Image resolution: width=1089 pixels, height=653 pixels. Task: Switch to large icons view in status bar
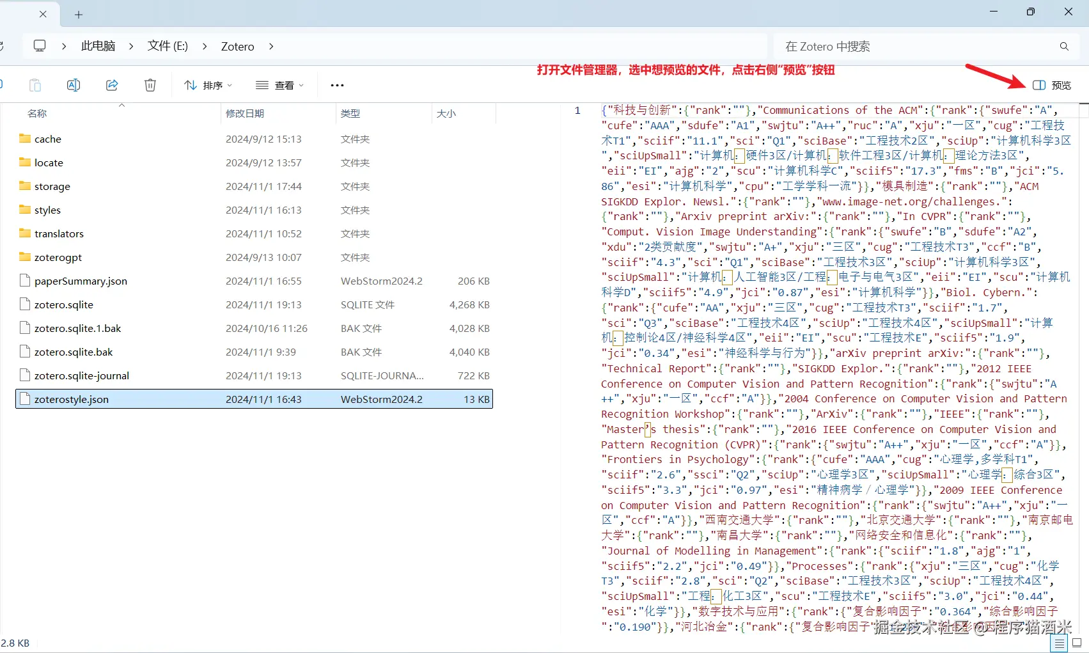tap(1077, 643)
